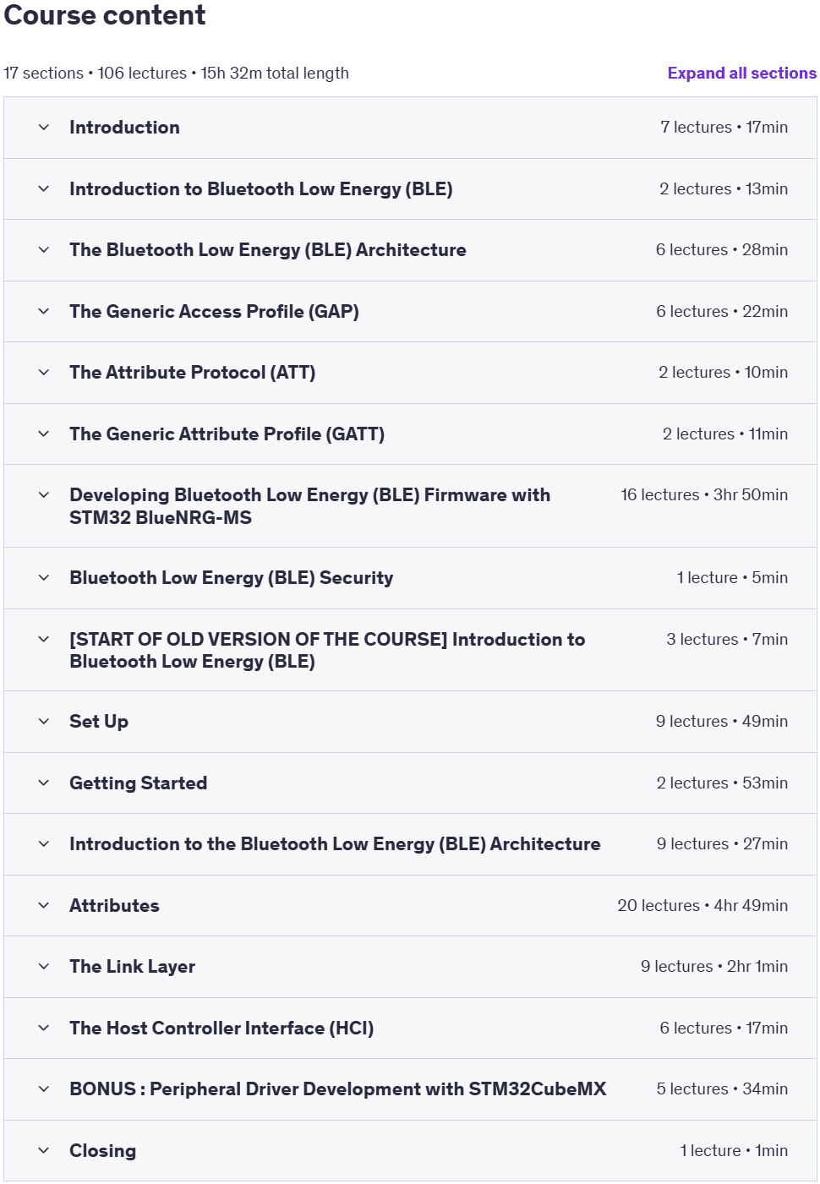The width and height of the screenshot is (820, 1184).
Task: Expand chevron beside The Generic Access Profile (GAP)
Action: 44,312
